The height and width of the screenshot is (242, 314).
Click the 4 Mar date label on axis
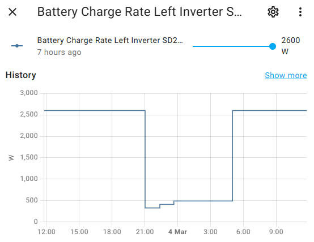click(177, 232)
